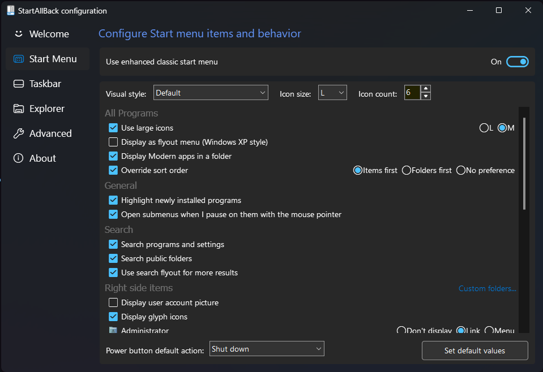543x372 pixels.
Task: Click the About info icon
Action: (x=18, y=158)
